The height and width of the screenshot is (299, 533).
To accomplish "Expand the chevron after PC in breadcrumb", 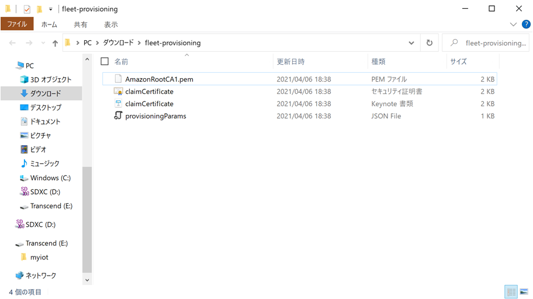I will 97,43.
